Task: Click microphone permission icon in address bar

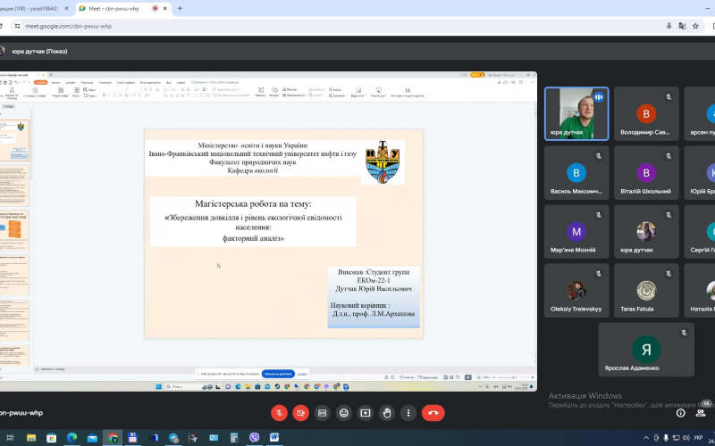Action: tap(669, 26)
